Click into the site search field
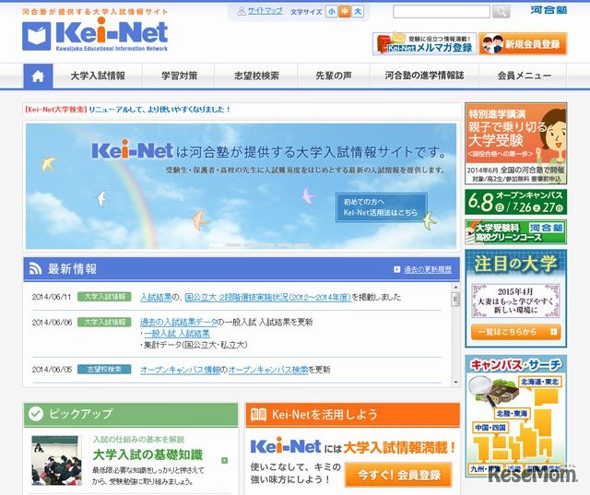This screenshot has height=495, width=590. point(442,12)
